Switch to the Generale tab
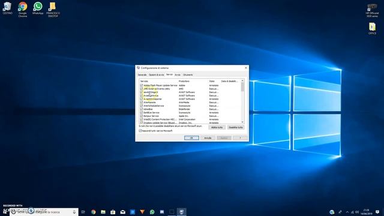The image size is (384, 216). point(142,74)
